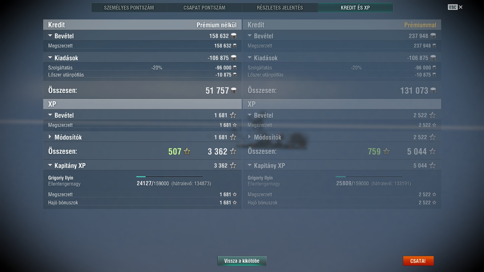
Task: Switch to the Személyes Pontszám tab
Action: click(129, 7)
